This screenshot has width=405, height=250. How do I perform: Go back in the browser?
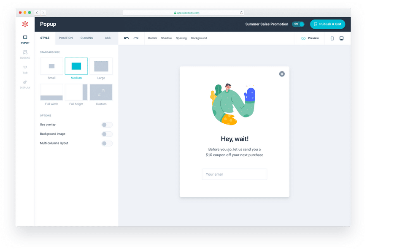coord(37,12)
